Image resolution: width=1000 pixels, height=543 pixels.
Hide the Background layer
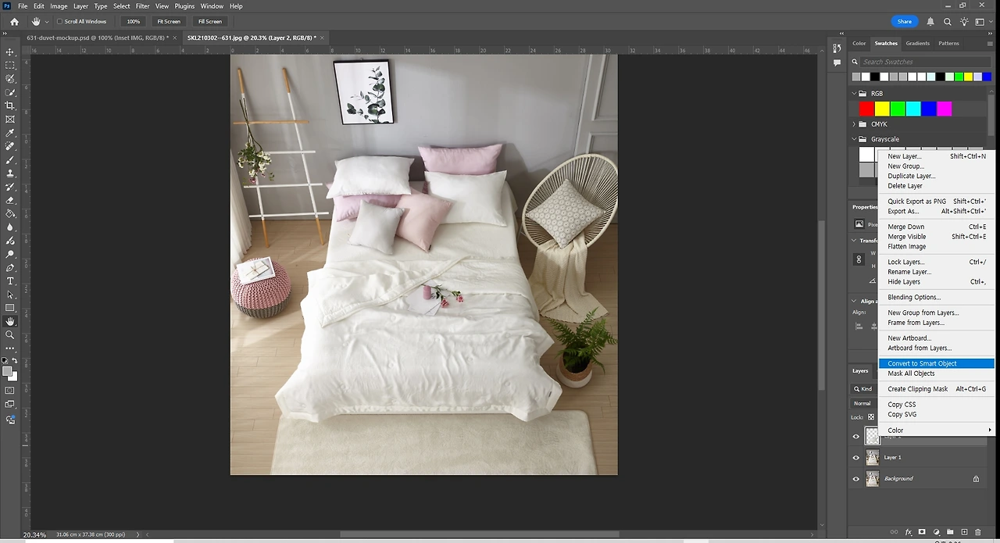[x=855, y=478]
